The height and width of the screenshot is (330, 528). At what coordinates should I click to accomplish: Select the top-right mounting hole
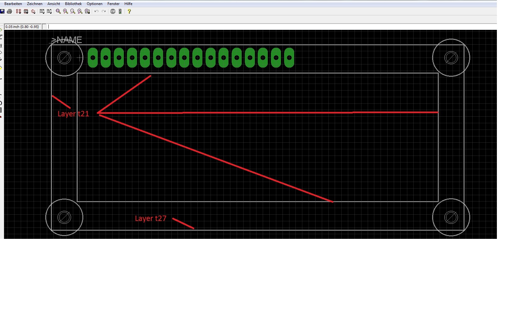pyautogui.click(x=451, y=58)
